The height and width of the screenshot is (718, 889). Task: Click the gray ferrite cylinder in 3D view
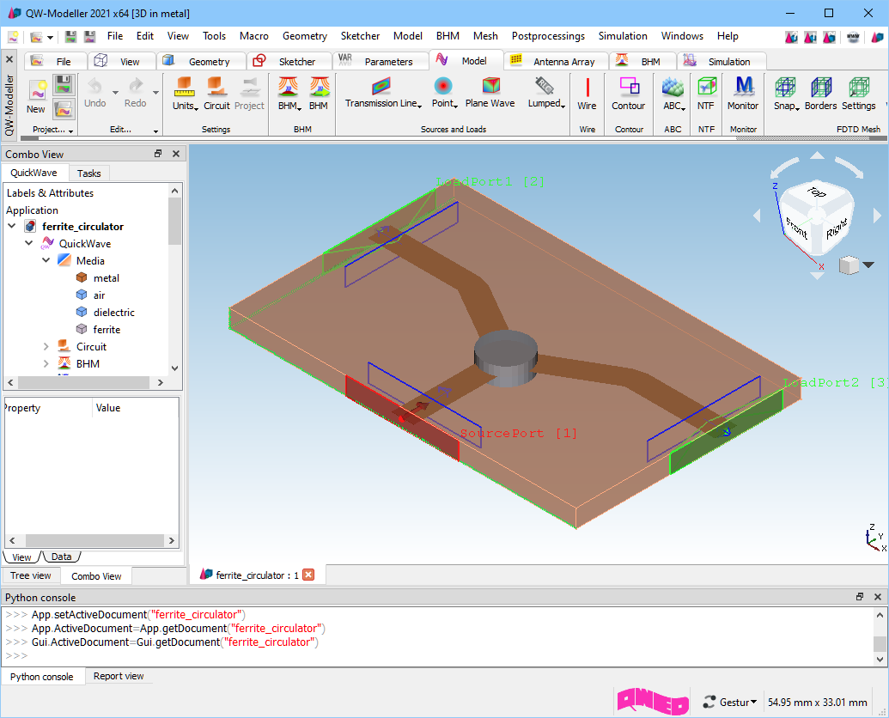pyautogui.click(x=506, y=358)
